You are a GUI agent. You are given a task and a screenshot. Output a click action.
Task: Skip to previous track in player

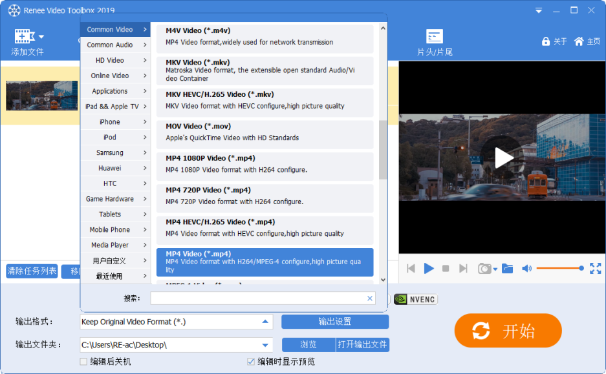coord(411,268)
